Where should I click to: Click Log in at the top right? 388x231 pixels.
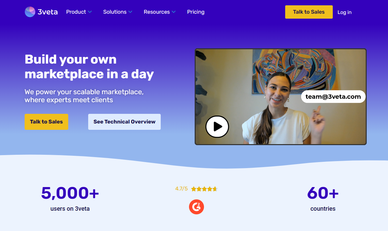[x=344, y=12]
